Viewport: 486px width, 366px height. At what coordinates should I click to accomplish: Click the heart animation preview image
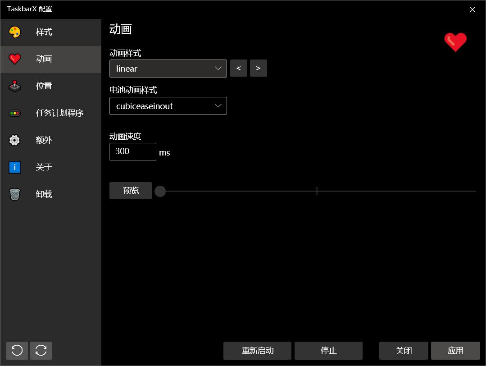pos(455,42)
